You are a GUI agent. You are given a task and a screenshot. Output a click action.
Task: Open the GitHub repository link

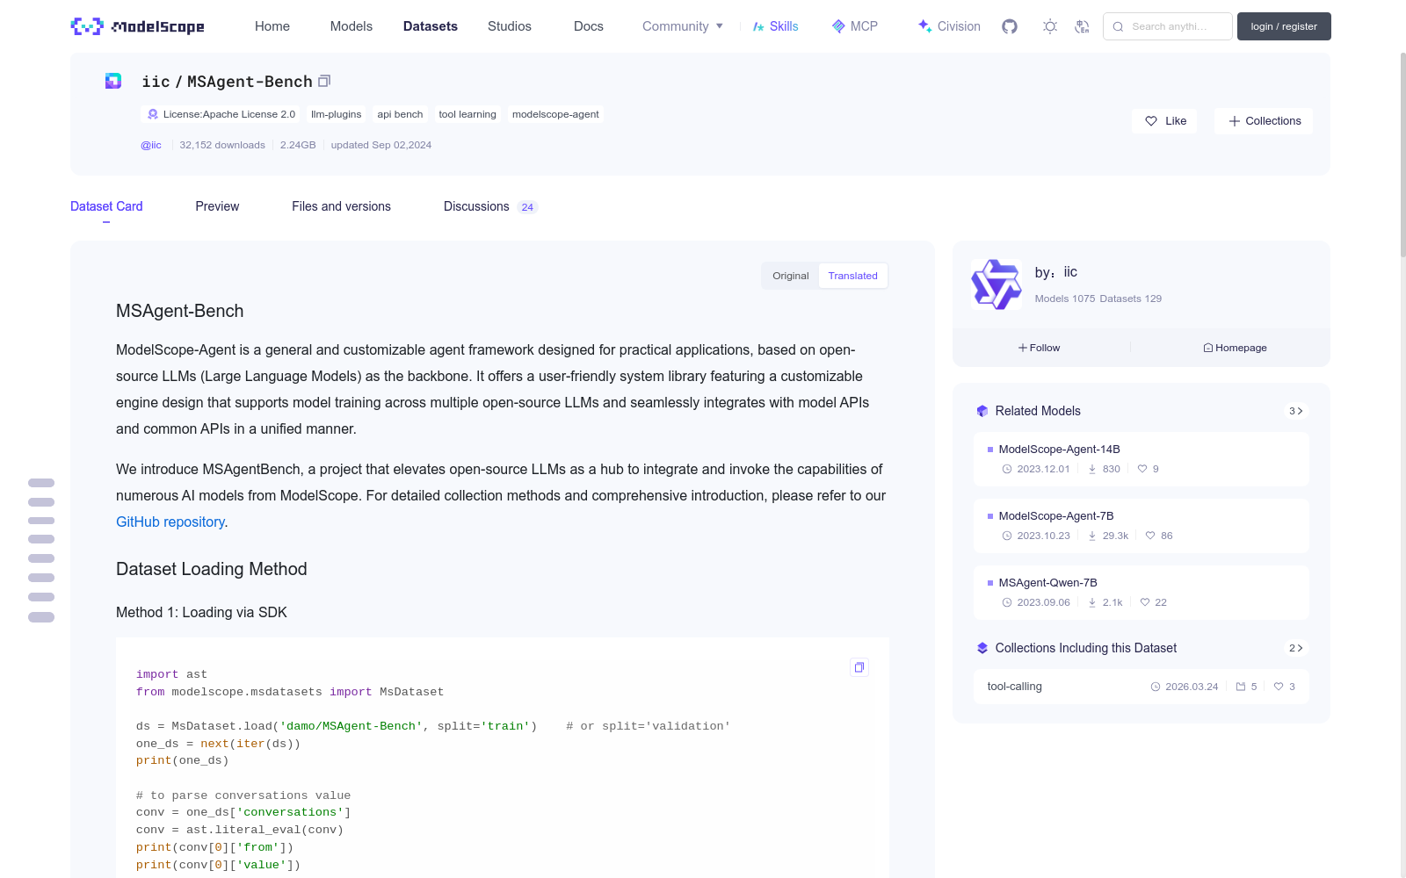pos(170,522)
